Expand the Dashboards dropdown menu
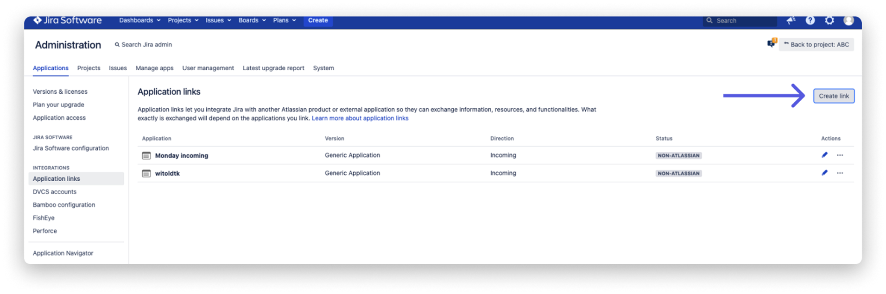The height and width of the screenshot is (294, 886). [139, 20]
